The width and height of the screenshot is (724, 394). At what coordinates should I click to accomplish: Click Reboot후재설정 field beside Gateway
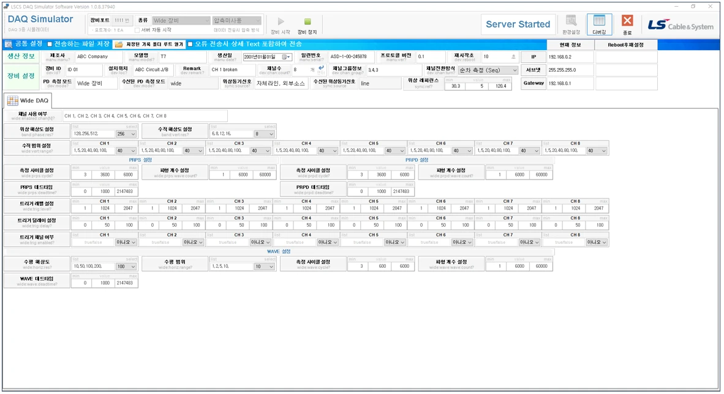(x=626, y=83)
